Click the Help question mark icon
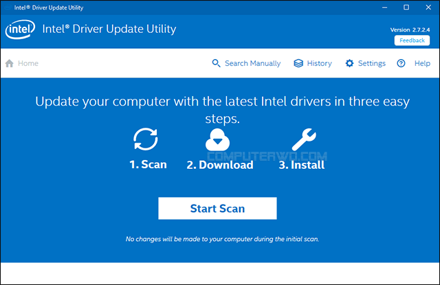440x285 pixels. click(x=401, y=63)
